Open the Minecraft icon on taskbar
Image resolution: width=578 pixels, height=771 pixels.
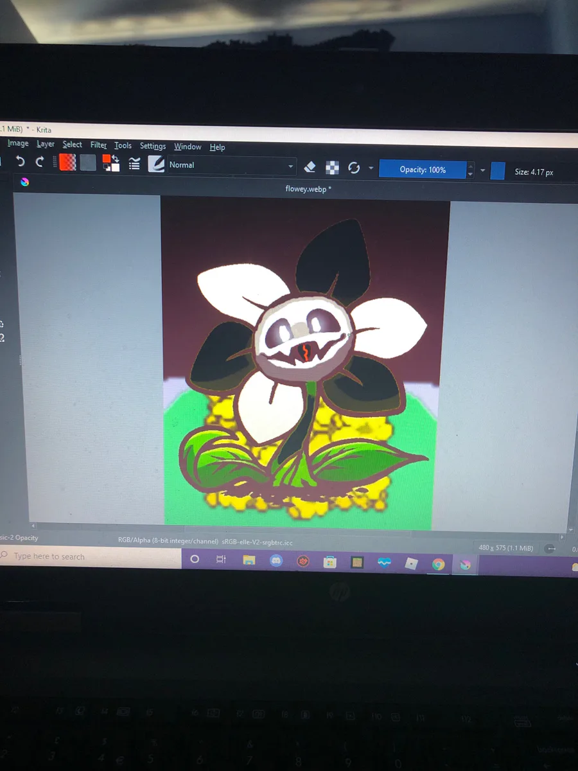(x=357, y=563)
